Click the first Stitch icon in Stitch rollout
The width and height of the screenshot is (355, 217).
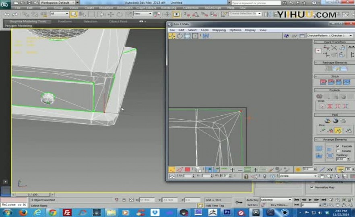click(323, 82)
